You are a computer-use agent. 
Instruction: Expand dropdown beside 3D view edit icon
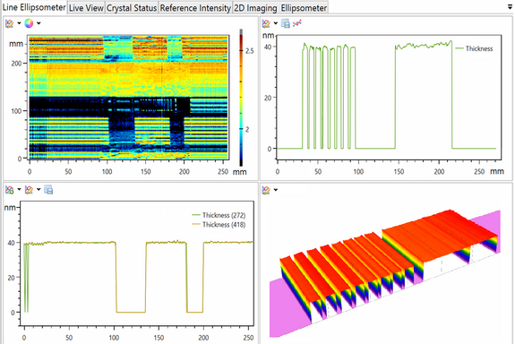[276, 190]
